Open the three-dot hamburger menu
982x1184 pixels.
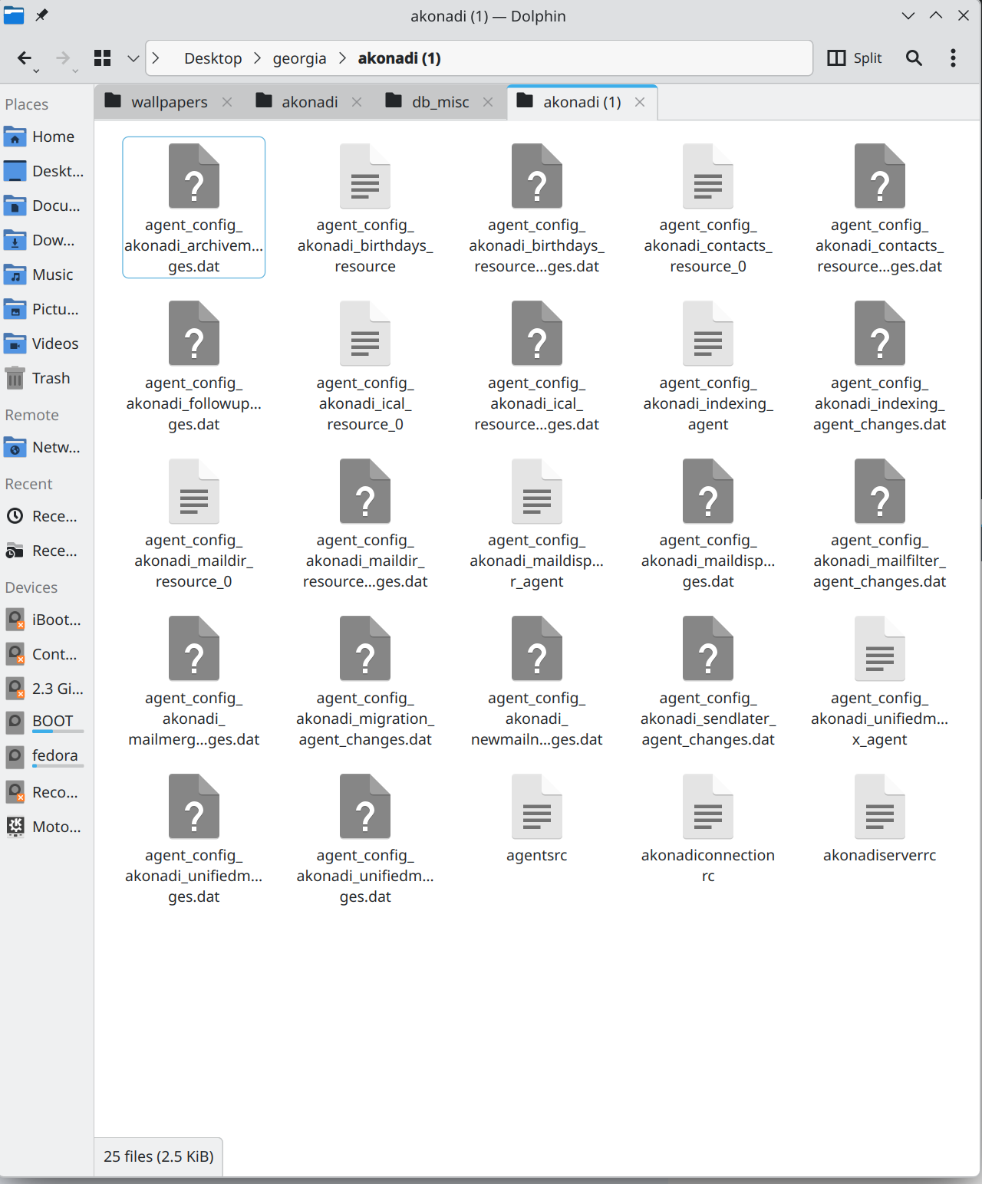point(953,58)
